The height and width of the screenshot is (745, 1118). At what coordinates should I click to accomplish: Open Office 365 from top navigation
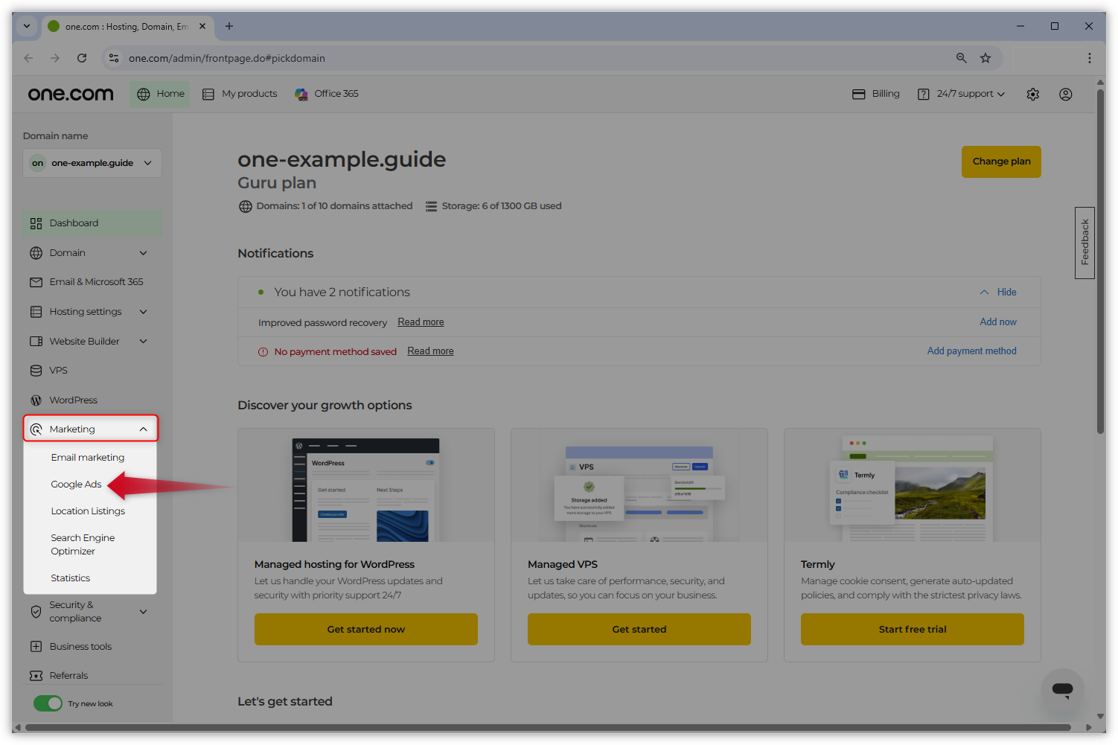(x=327, y=94)
